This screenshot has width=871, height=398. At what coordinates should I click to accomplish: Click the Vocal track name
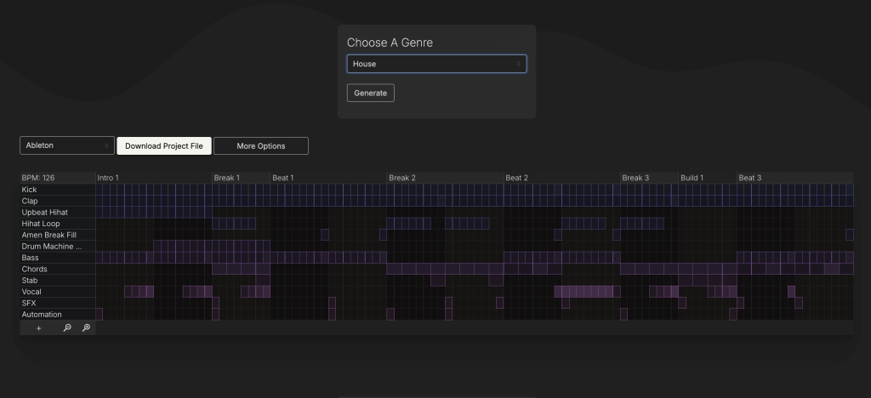pos(31,292)
